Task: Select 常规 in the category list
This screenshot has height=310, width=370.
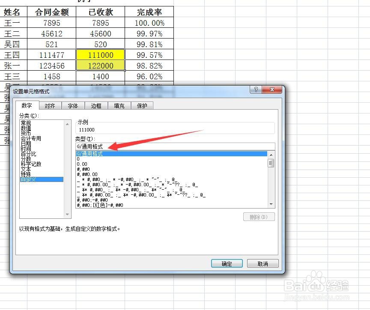Action: (30, 124)
